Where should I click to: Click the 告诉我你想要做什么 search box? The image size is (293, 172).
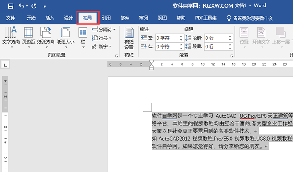tap(249, 18)
